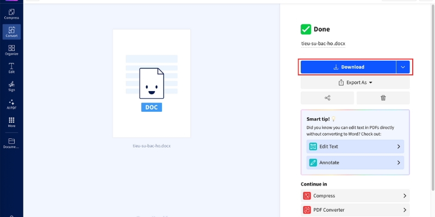Viewport: 435px width, 217px height.
Task: Expand download options dropdown arrow
Action: coord(403,67)
